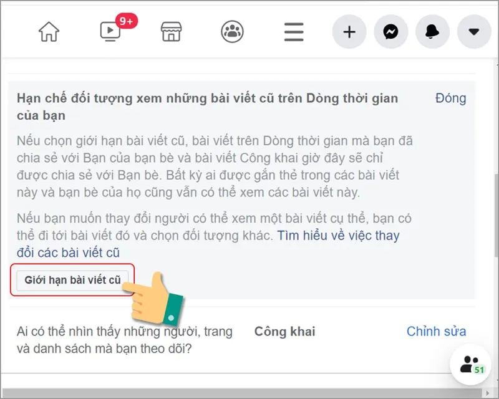The height and width of the screenshot is (399, 499).
Task: Open the friend requests bubble showing 51
Action: click(469, 367)
